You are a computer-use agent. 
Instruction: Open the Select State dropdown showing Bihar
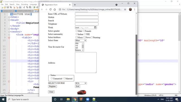81,40
